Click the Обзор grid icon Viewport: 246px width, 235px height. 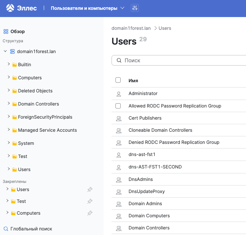(x=6, y=32)
